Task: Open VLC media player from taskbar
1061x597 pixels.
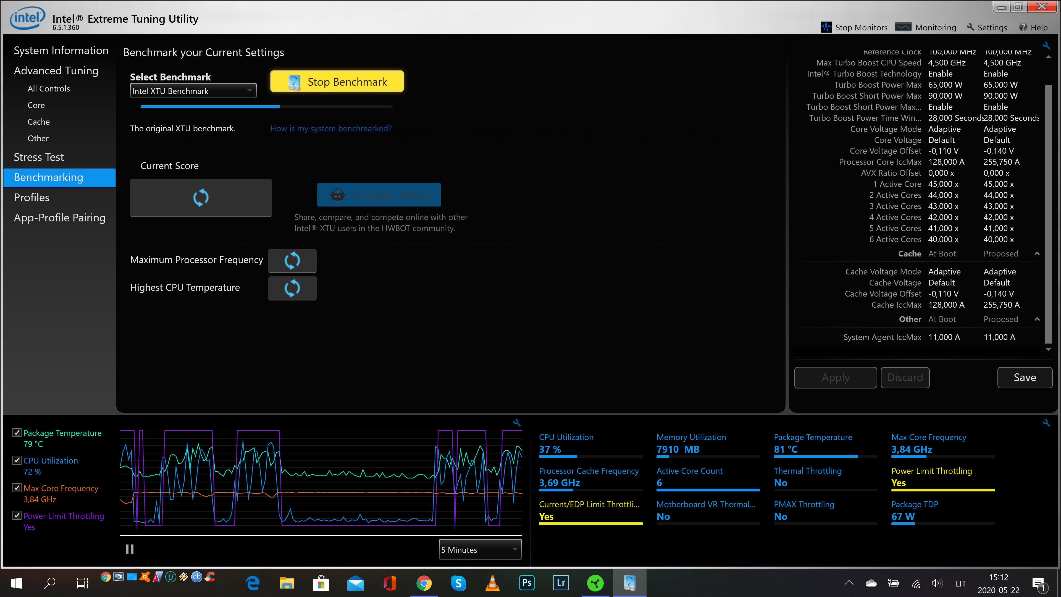Action: pos(492,583)
